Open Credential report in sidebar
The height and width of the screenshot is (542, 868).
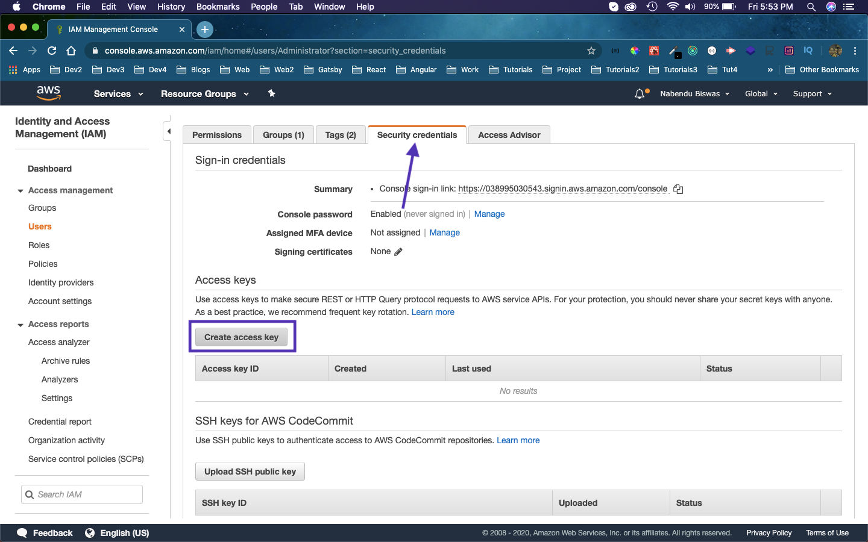[x=60, y=422]
